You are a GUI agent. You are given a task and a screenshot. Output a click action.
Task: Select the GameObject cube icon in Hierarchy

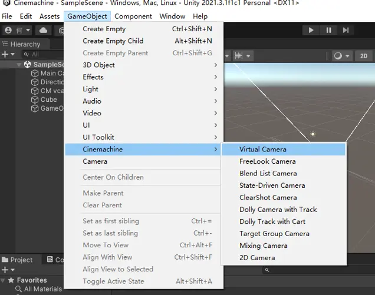click(35, 108)
